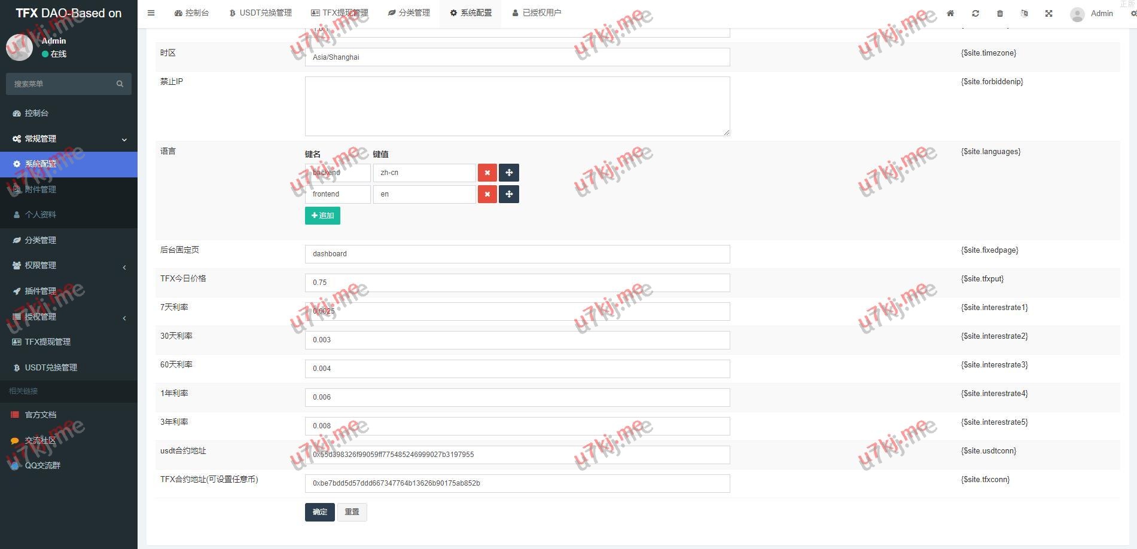Toggle fullscreen with the expand icon
Image resolution: width=1137 pixels, height=549 pixels.
[1048, 13]
